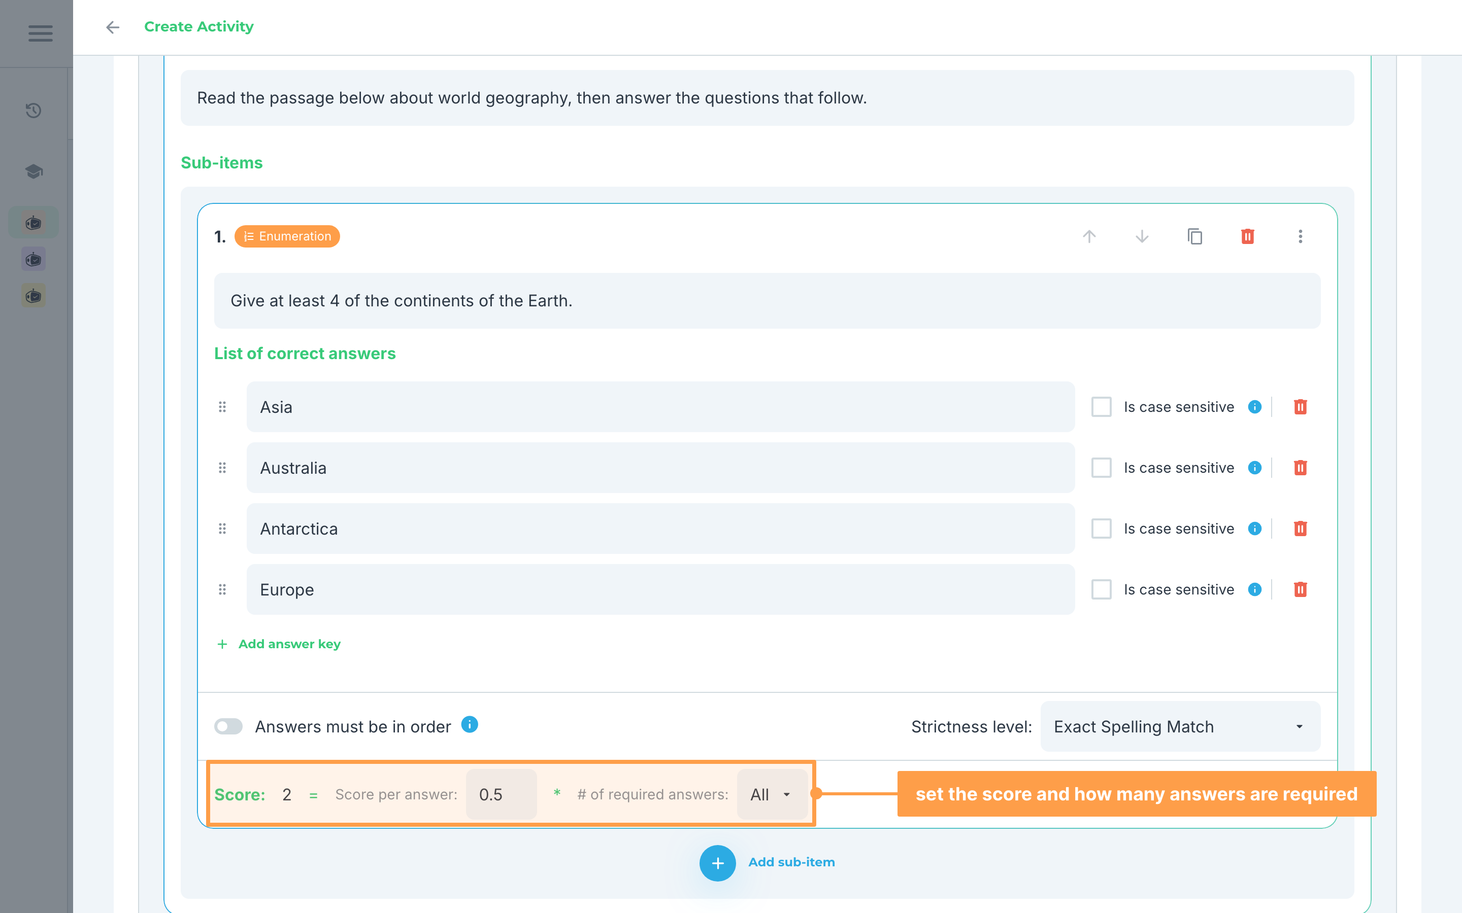The height and width of the screenshot is (913, 1462).
Task: Open the hamburger menu
Action: pos(41,33)
